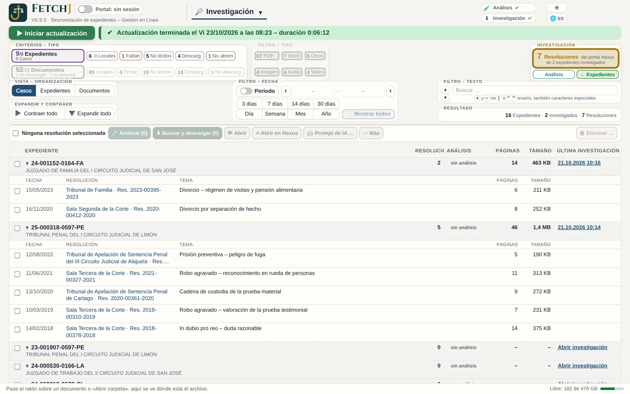
Task: Expand expediente 23-001907-0597-PE row
Action: [x=27, y=348]
